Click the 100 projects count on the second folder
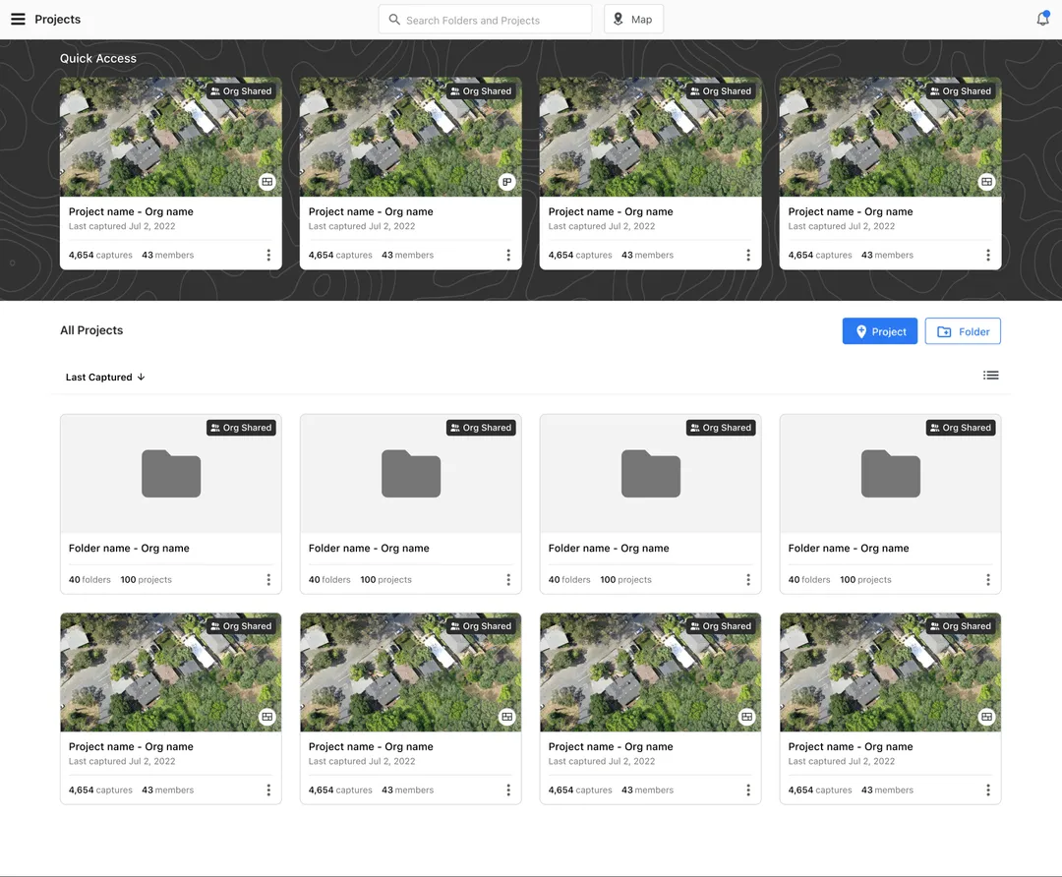 [385, 579]
